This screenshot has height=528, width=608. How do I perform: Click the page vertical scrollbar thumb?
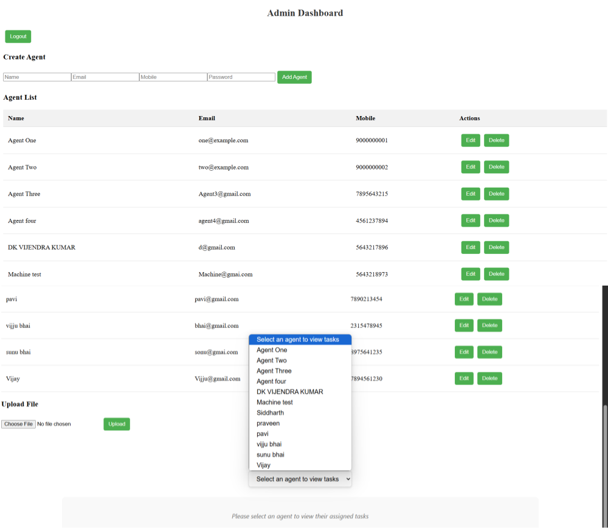click(605, 466)
